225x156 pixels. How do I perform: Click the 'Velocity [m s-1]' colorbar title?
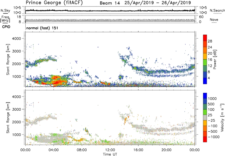point(222,117)
